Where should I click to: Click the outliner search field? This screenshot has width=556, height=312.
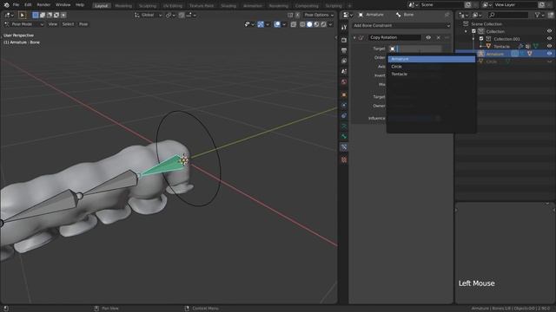click(508, 15)
